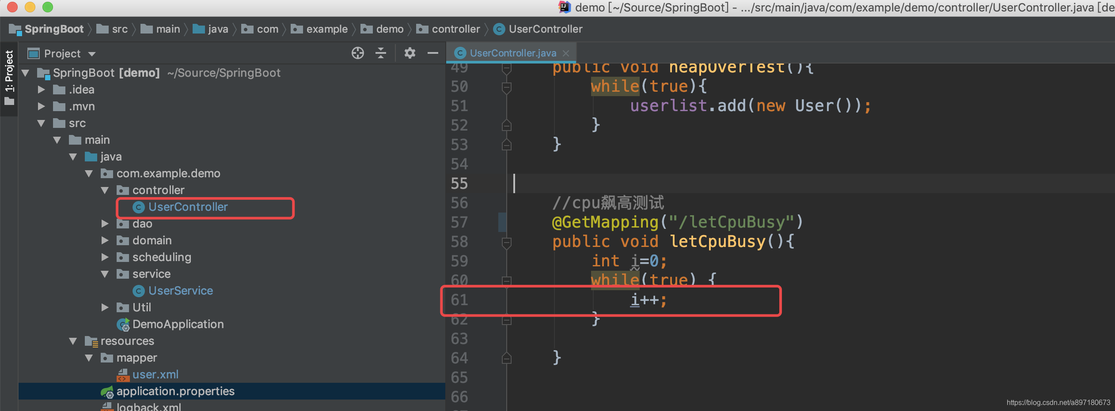Screen dimensions: 1115x411
Task: Click the locate/scroll-from-source crosshair icon
Action: tap(358, 53)
